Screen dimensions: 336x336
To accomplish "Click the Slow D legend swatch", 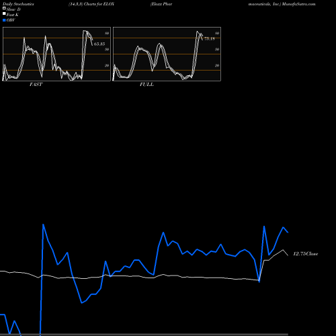I will pyautogui.click(x=4, y=8).
